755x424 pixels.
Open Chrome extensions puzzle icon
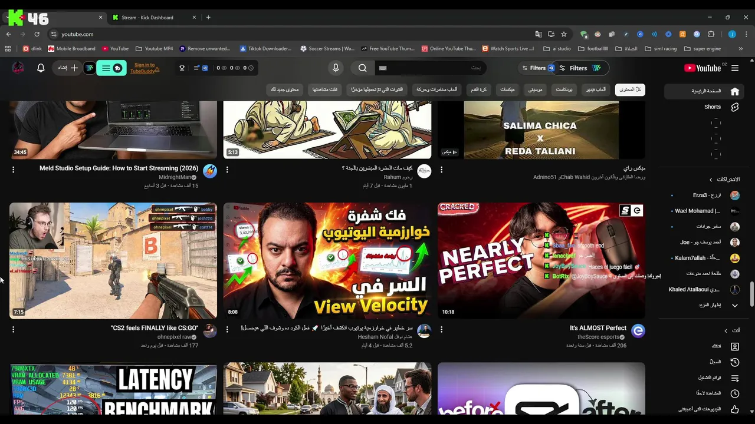point(711,34)
